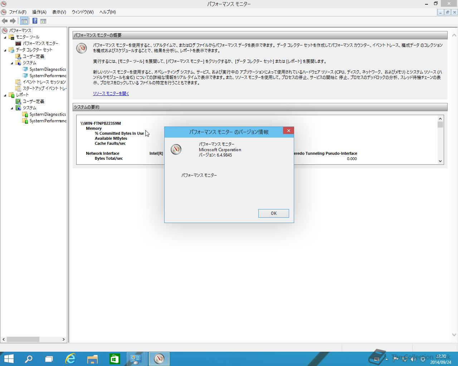Screen dimensions: 458x366
Task: Collapse データ コレクター セット tree node
Action: pyautogui.click(x=5, y=50)
